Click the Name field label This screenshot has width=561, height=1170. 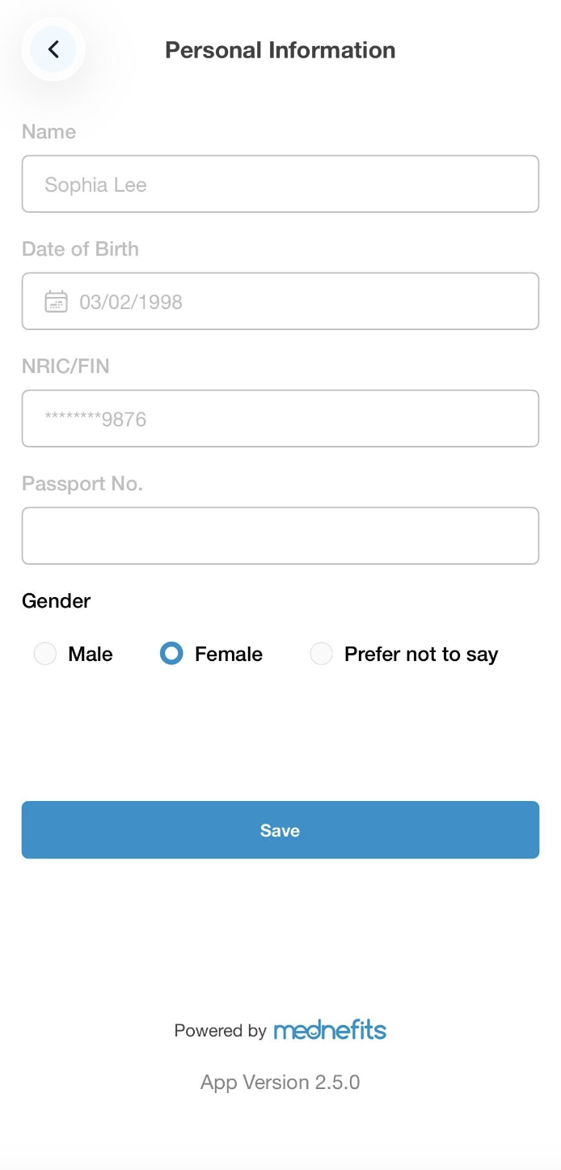[49, 132]
